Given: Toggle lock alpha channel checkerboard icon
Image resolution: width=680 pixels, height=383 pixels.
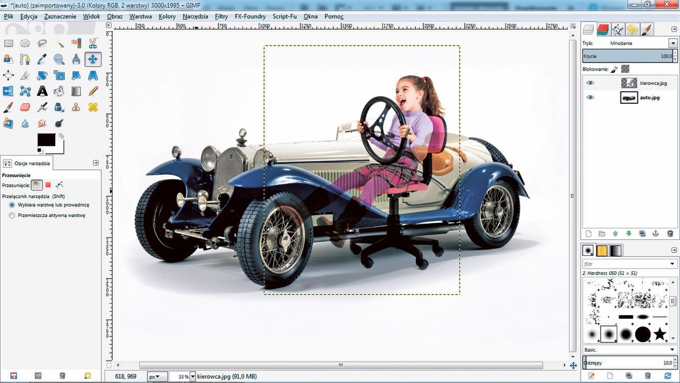Looking at the screenshot, I should pos(625,69).
